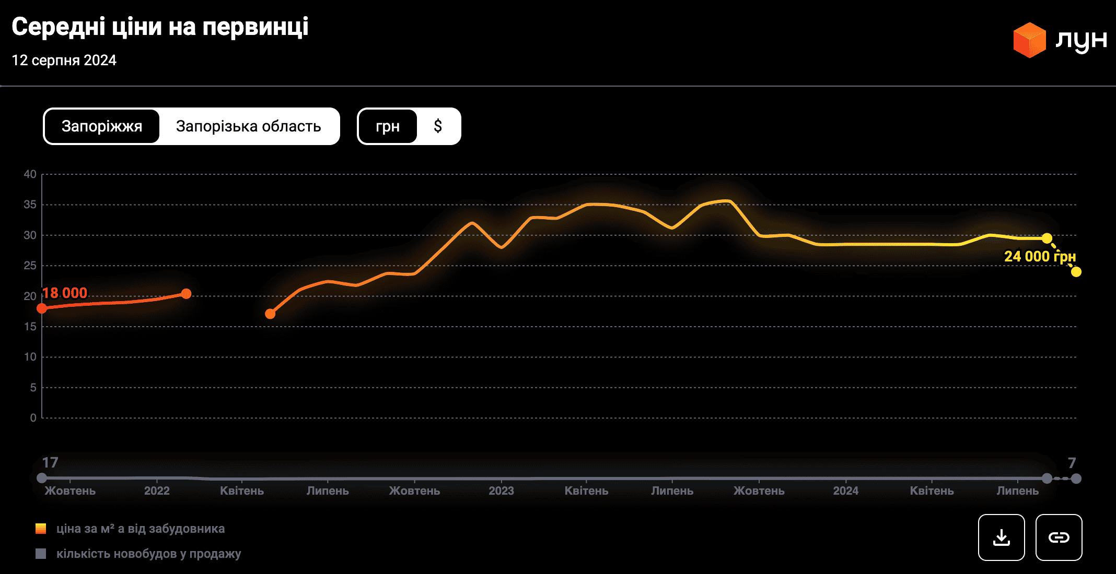Switch to Запорізька область
1116x574 pixels.
coord(248,126)
